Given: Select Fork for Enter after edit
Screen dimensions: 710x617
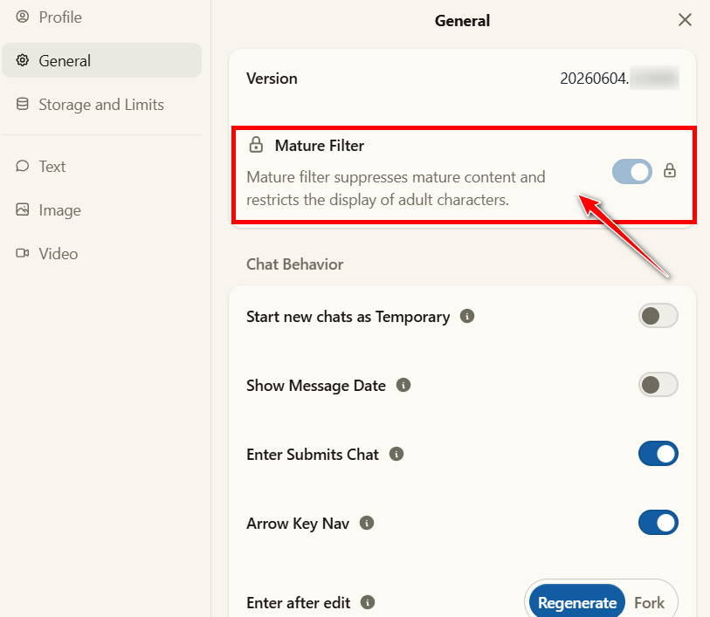Looking at the screenshot, I should pyautogui.click(x=650, y=602).
